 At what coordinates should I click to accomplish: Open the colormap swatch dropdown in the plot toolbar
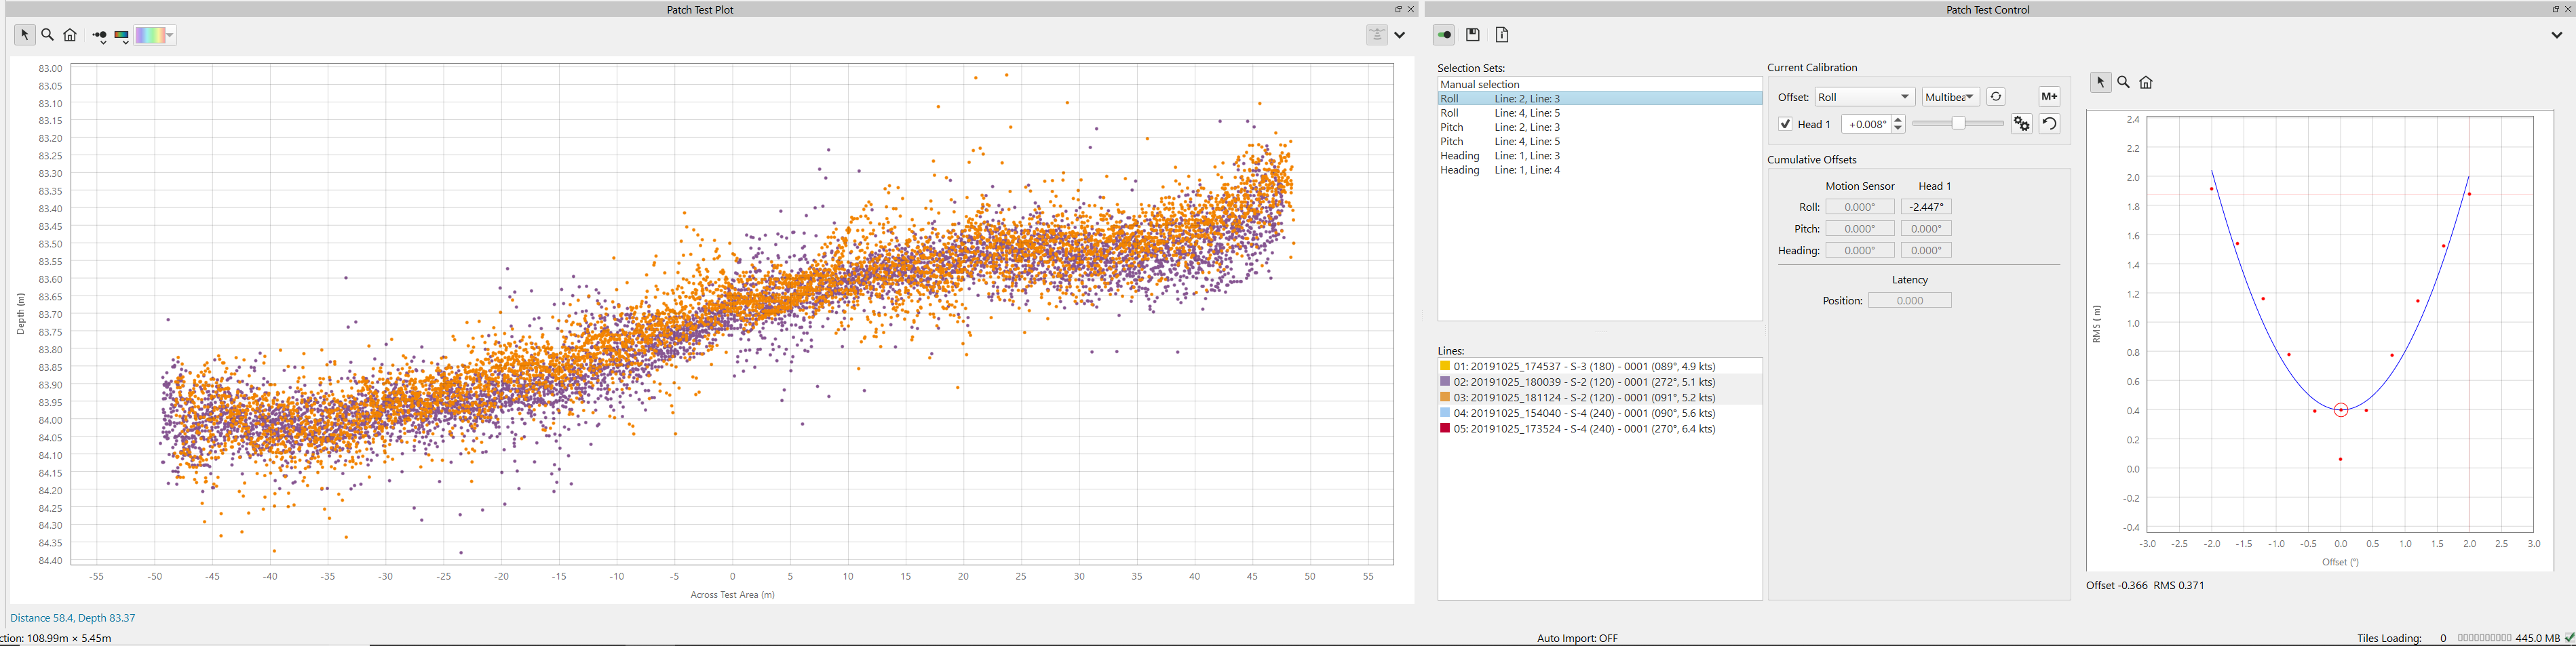tap(152, 35)
